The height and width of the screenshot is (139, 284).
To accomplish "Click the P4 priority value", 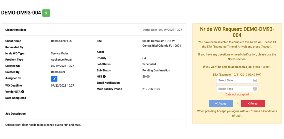I will click(x=144, y=58).
